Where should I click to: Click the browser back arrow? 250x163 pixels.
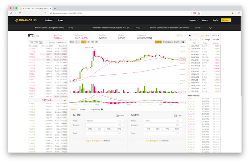coord(11,13)
